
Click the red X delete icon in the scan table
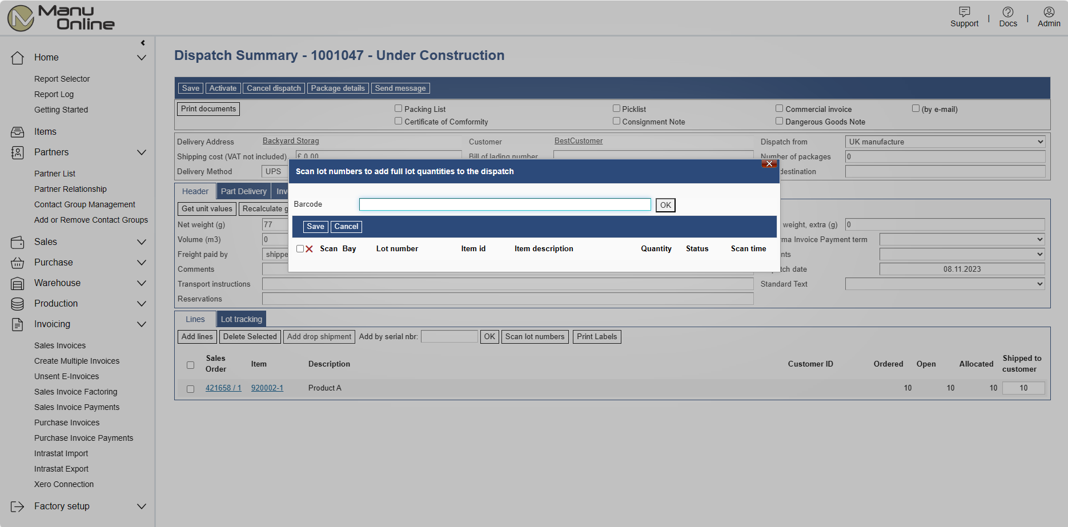click(x=309, y=249)
